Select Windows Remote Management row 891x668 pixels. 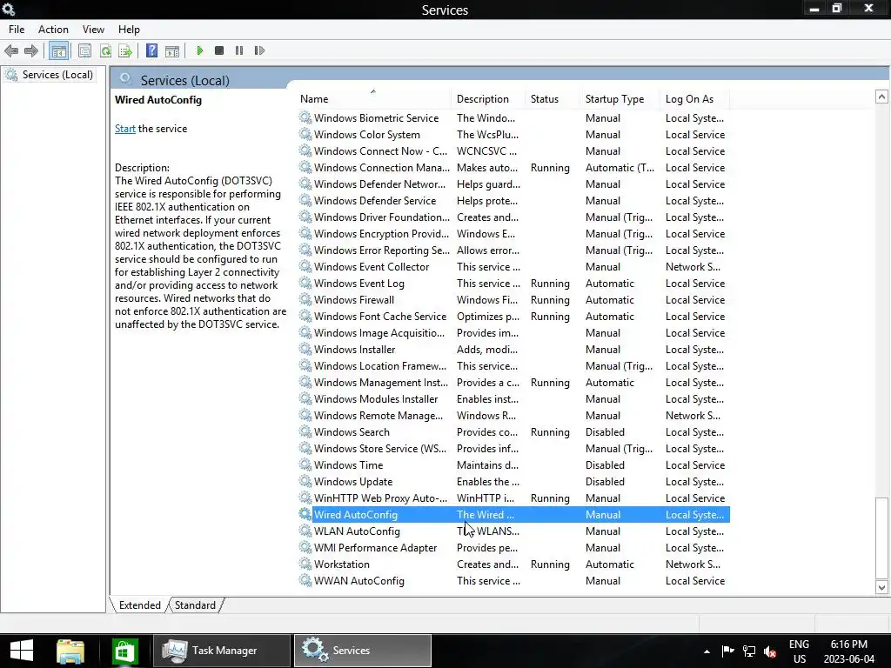[x=513, y=415]
